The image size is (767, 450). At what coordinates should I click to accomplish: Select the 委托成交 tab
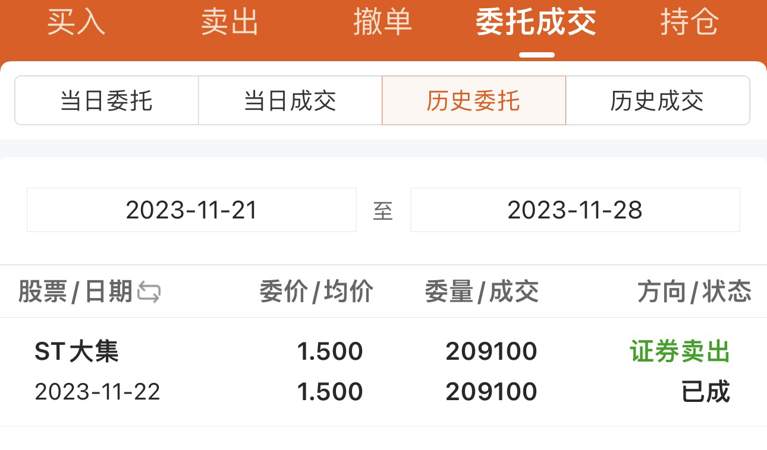pos(536,23)
